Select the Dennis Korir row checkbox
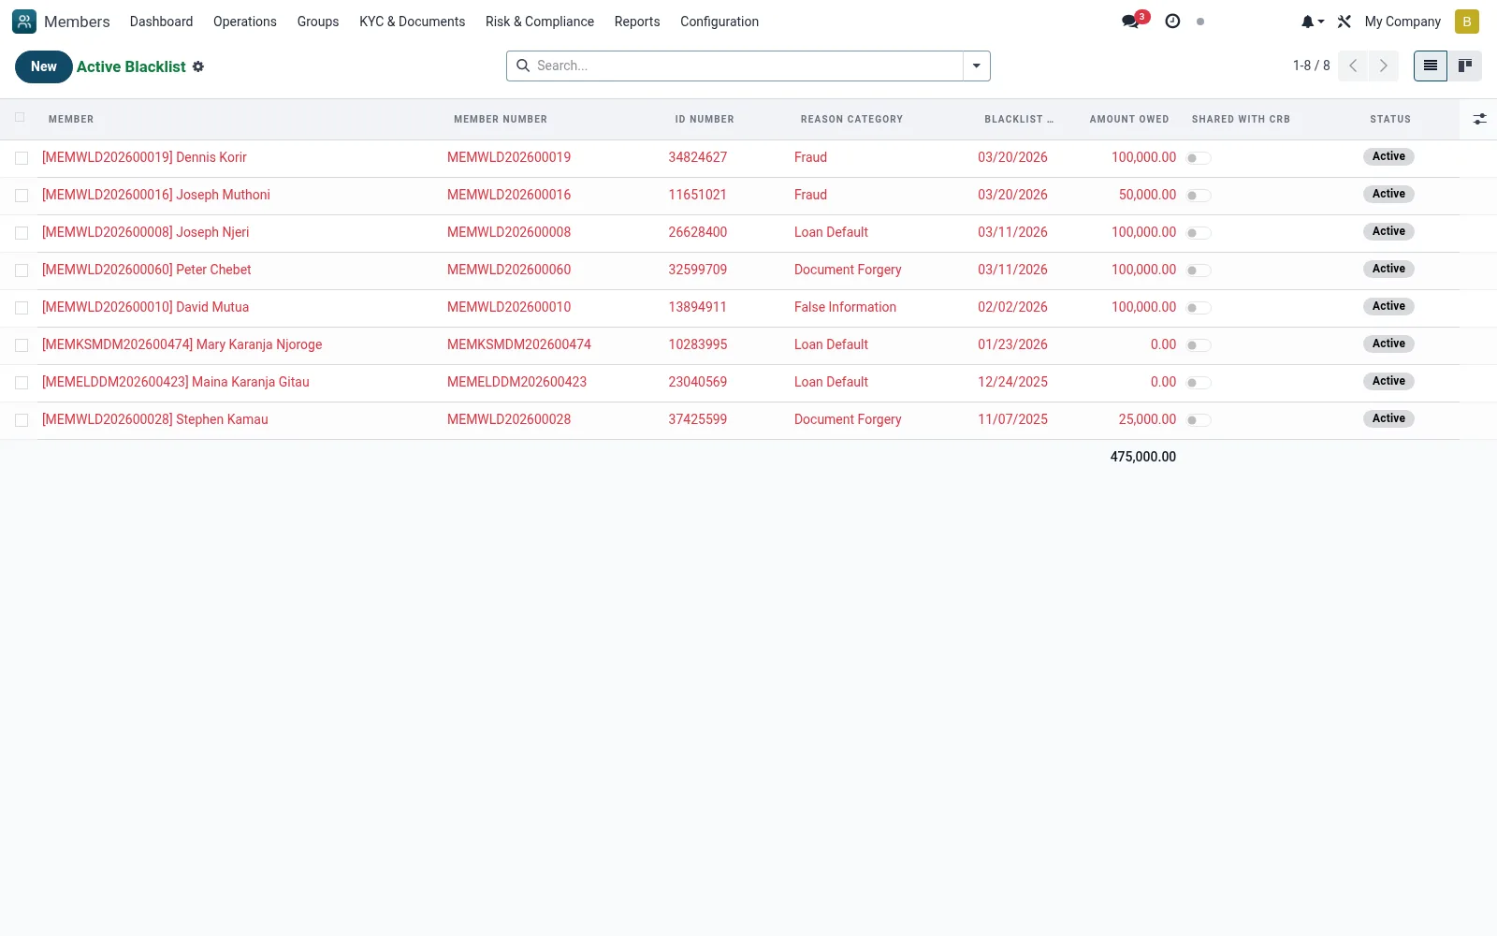The height and width of the screenshot is (936, 1497). tap(22, 158)
